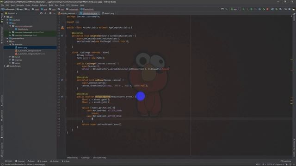Click the layout icon before the hammer

(222, 9)
